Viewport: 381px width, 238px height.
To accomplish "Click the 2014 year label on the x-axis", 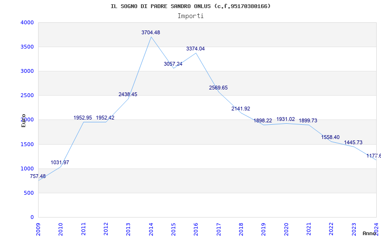I will click(x=151, y=228).
